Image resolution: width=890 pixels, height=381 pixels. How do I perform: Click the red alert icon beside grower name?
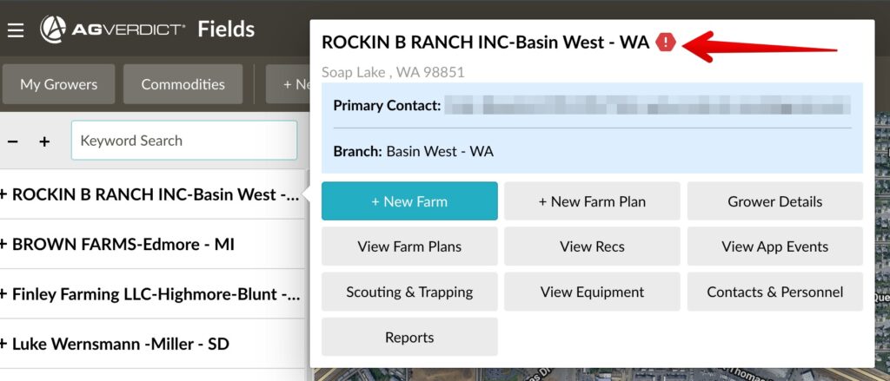(666, 42)
